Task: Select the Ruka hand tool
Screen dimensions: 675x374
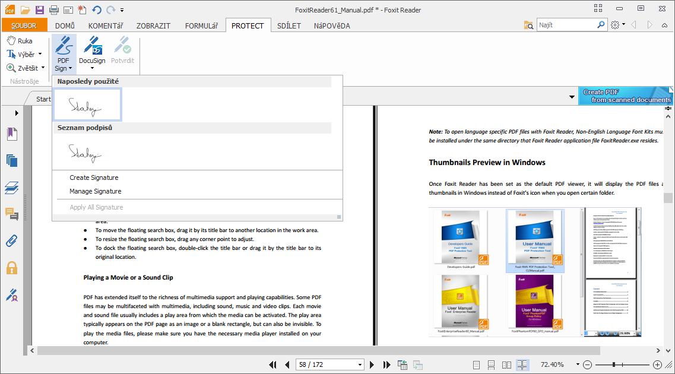Action: 20,41
